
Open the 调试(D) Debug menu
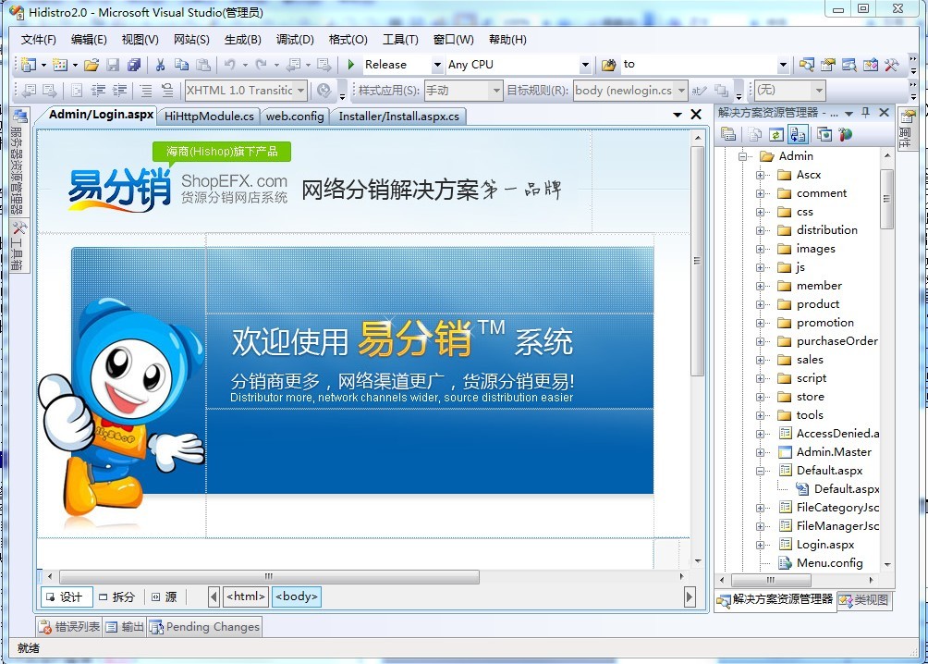tap(295, 40)
